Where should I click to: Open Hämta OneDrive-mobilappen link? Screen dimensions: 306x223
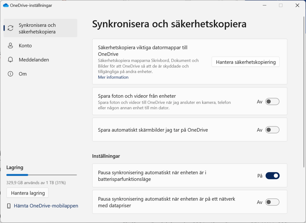46,206
